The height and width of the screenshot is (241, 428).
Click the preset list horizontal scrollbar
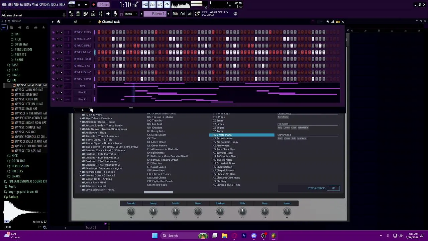pyautogui.click(x=158, y=192)
